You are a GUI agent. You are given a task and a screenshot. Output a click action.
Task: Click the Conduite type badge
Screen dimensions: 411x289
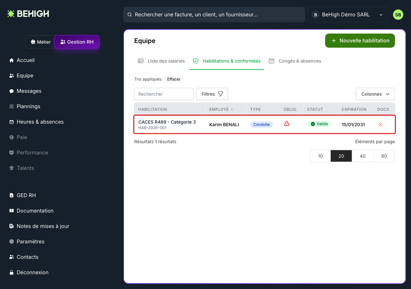tap(261, 125)
